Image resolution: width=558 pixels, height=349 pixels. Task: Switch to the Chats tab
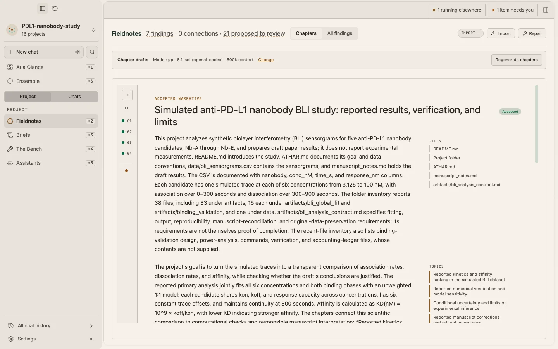pos(74,97)
